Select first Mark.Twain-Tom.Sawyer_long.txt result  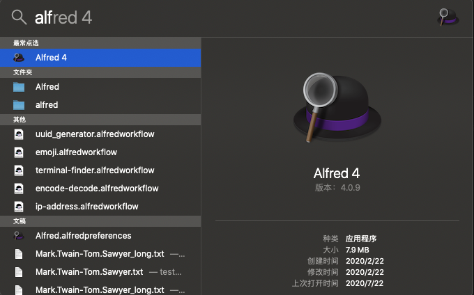100,254
